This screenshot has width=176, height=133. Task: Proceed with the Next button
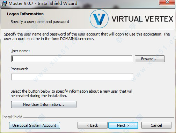click(123, 125)
